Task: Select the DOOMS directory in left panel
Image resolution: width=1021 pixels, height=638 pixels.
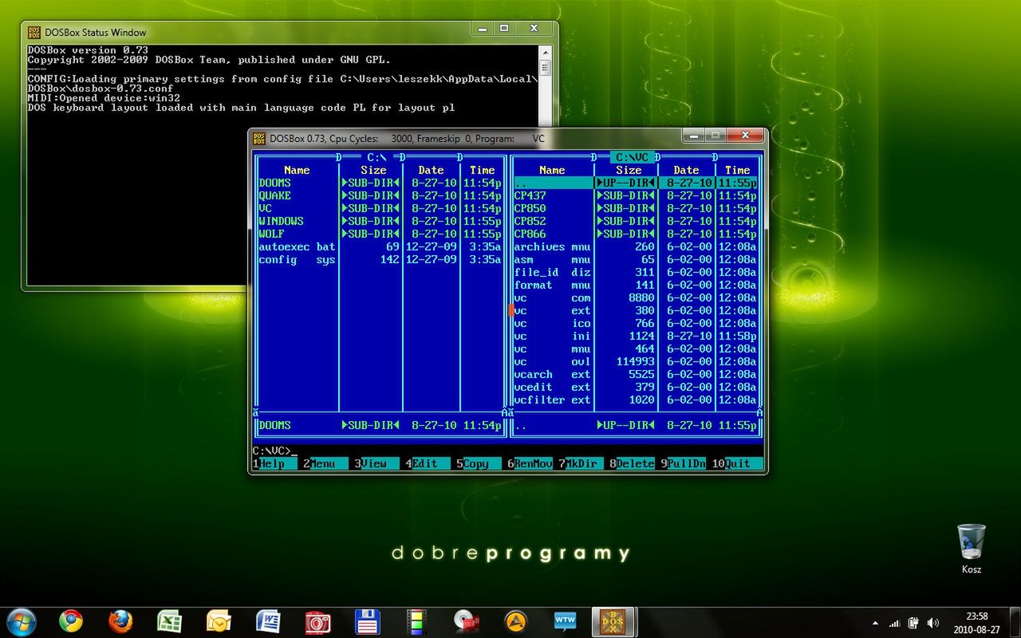Action: tap(380, 183)
